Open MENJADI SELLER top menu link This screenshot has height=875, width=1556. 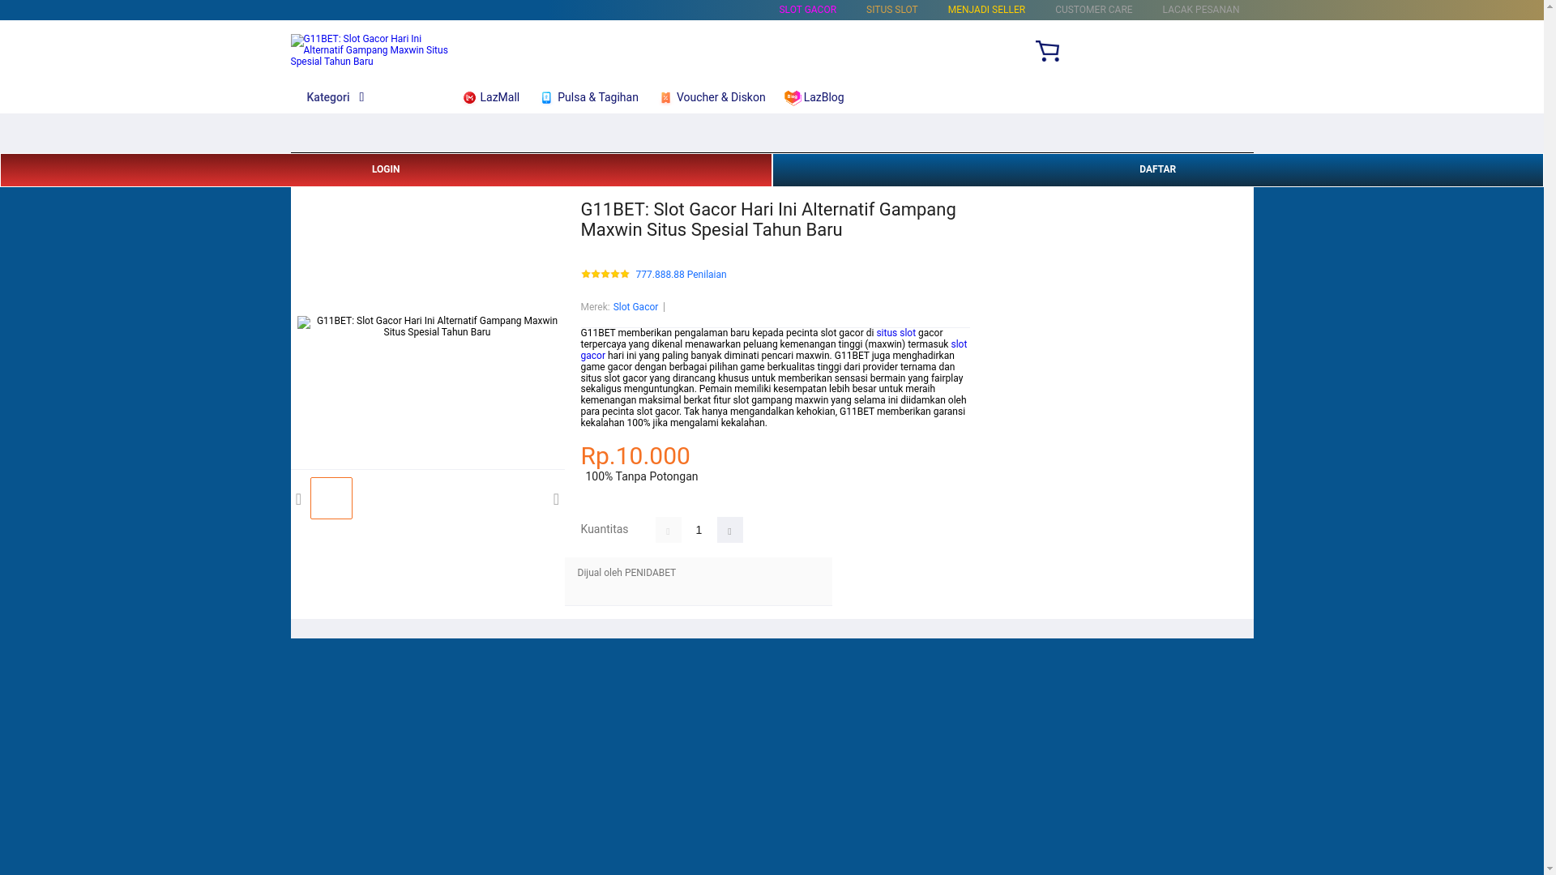pos(986,10)
